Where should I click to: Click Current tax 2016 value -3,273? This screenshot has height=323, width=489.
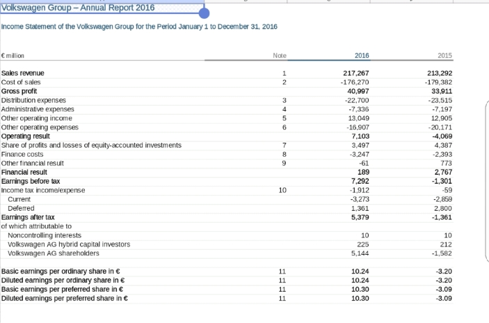tap(359, 199)
